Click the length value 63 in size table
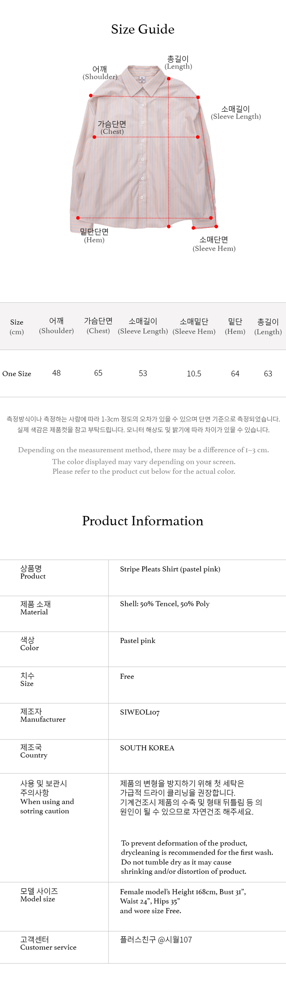The image size is (286, 984). pos(268,374)
